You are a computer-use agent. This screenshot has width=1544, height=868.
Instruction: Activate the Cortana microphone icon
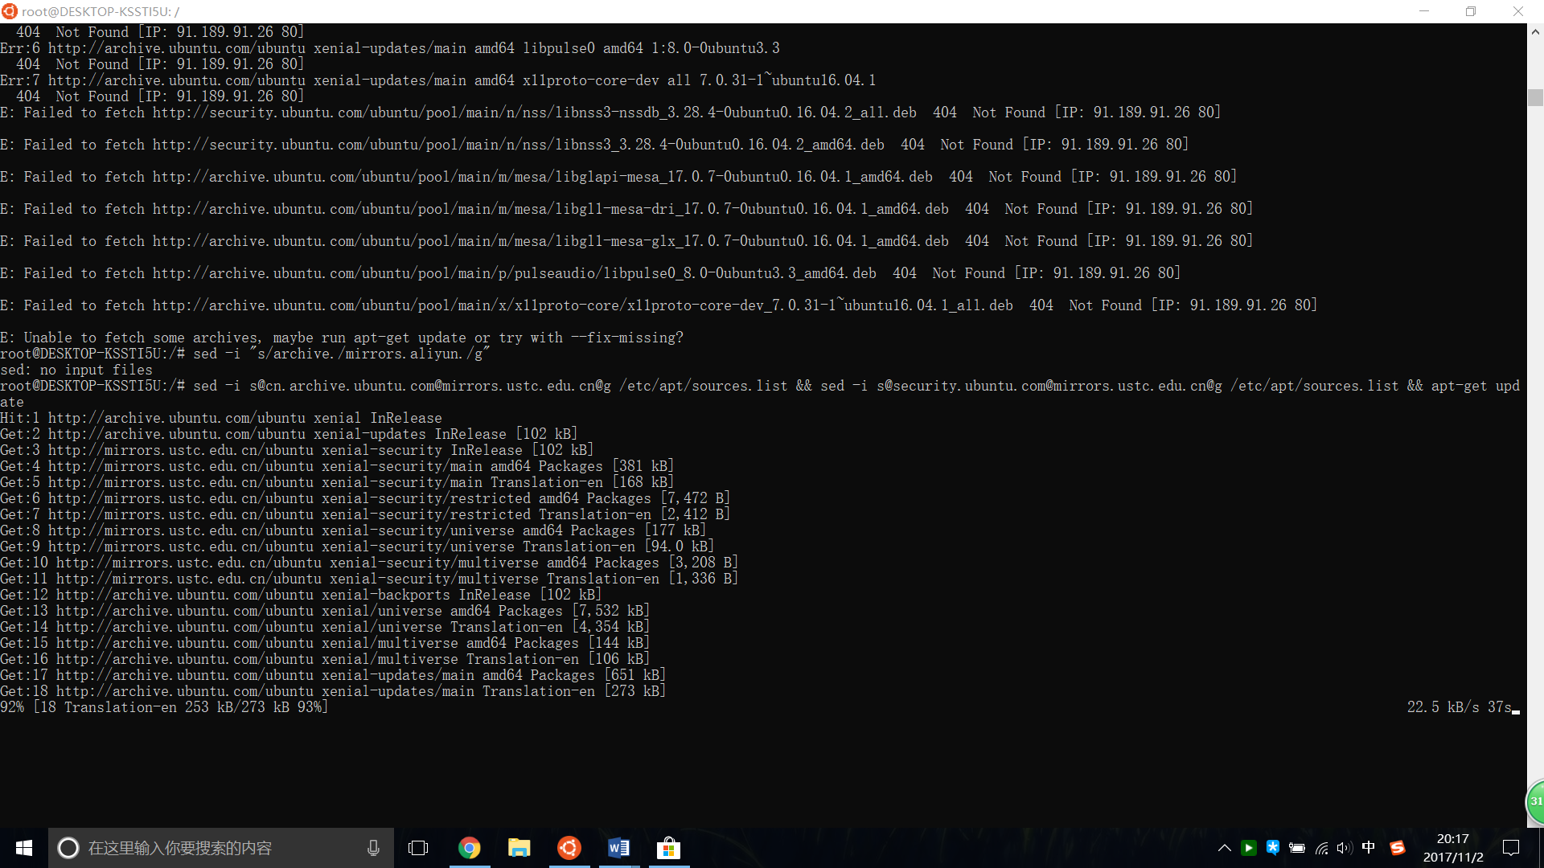coord(373,848)
